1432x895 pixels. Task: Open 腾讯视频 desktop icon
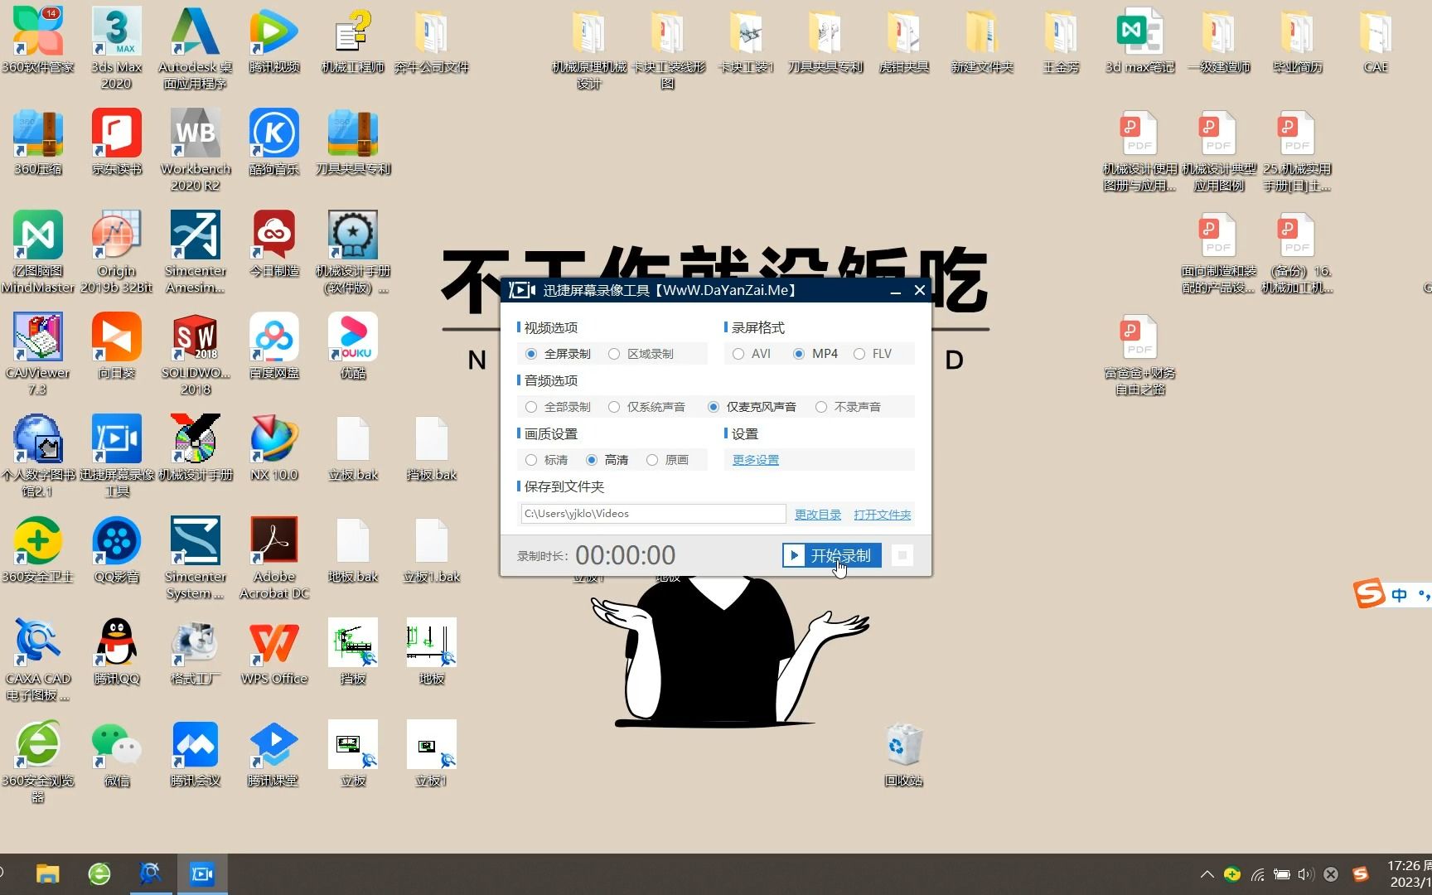[274, 40]
